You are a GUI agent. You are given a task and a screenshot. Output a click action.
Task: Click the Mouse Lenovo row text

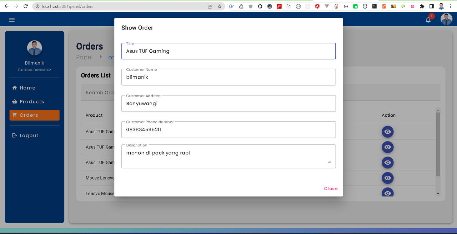pyautogui.click(x=100, y=178)
